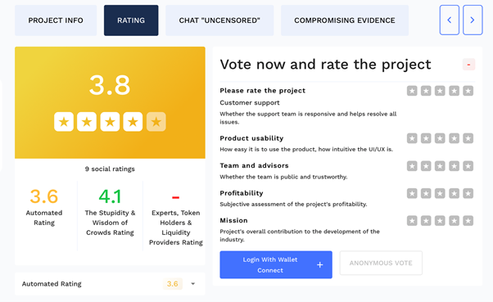Select the Rating tab
The width and height of the screenshot is (493, 302).
(x=131, y=20)
